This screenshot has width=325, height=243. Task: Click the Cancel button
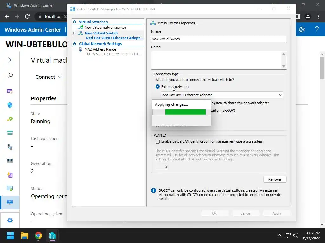245,213
